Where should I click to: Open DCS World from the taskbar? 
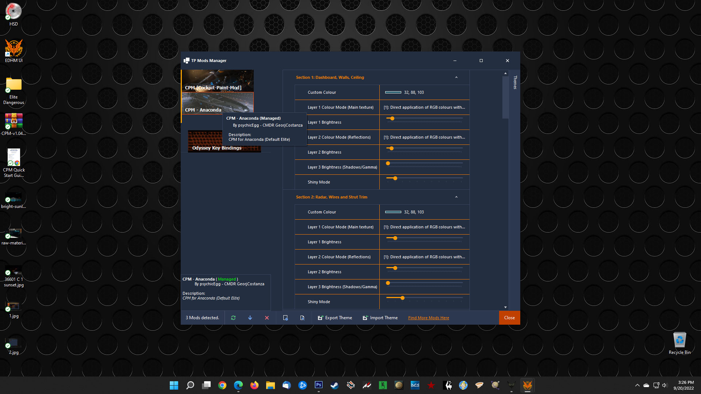415,385
